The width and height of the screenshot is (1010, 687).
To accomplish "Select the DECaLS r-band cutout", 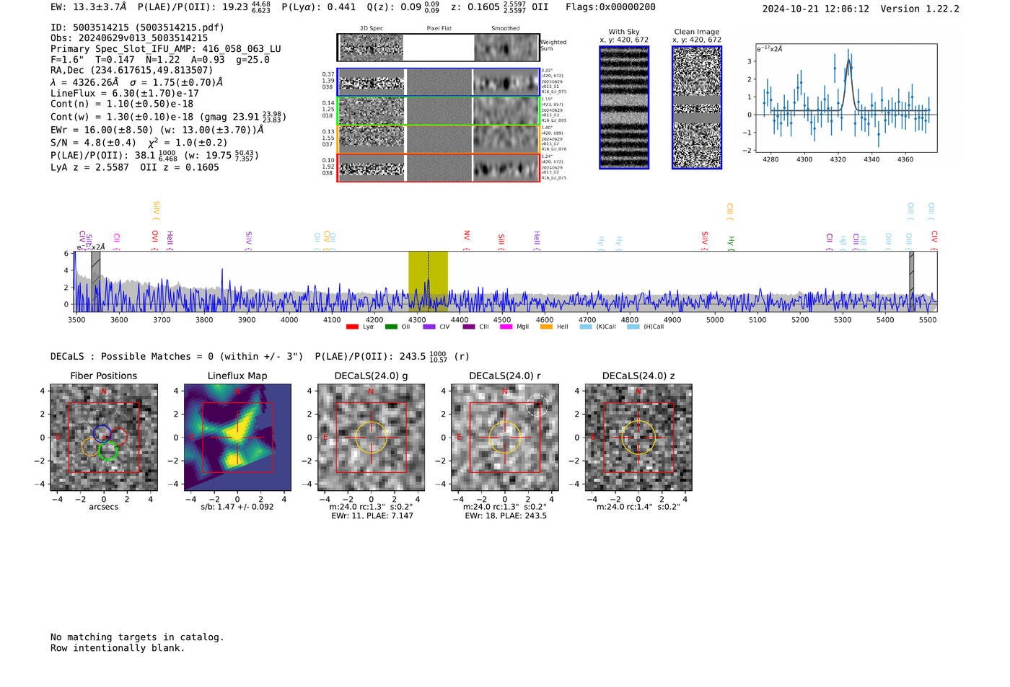I will 505,438.
